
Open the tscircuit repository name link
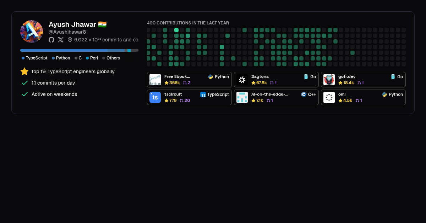tap(173, 95)
